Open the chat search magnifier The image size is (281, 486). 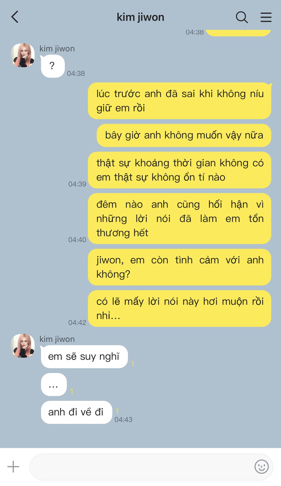pyautogui.click(x=242, y=17)
